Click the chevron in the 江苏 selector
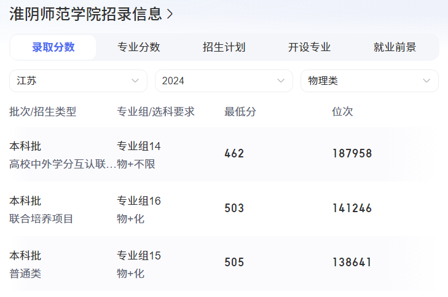The height and width of the screenshot is (297, 448). tap(135, 81)
